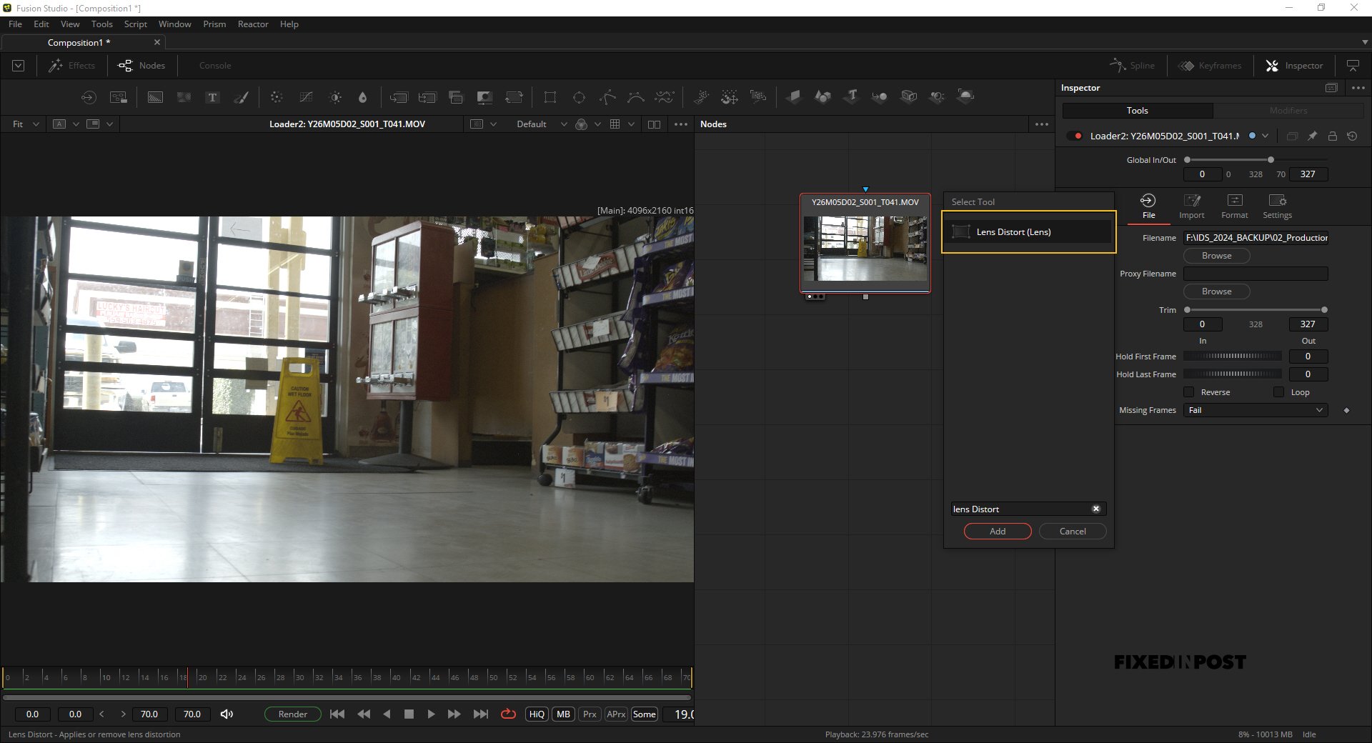1372x743 pixels.
Task: Open the Keyframes panel
Action: (x=1210, y=66)
